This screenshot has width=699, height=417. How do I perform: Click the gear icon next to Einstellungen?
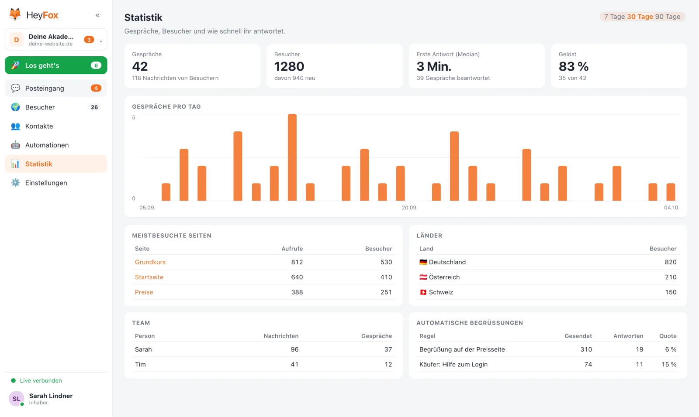15,183
